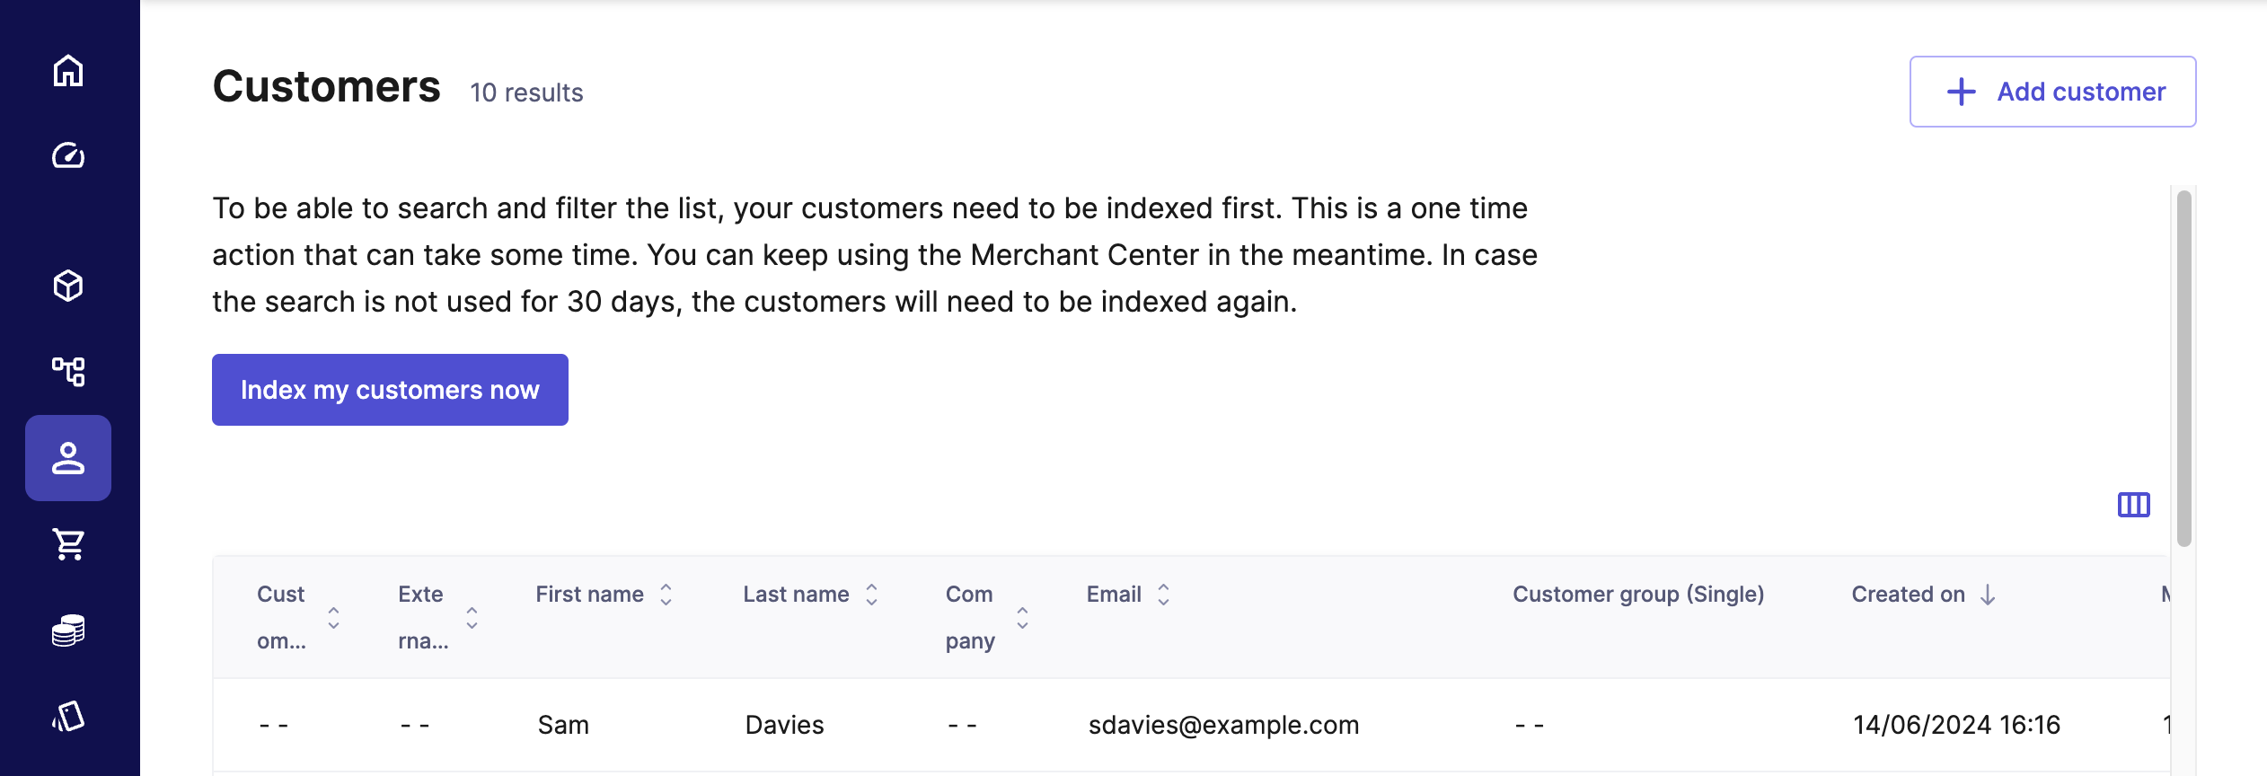Select the Customers person icon
The width and height of the screenshot is (2267, 776).
coord(68,458)
